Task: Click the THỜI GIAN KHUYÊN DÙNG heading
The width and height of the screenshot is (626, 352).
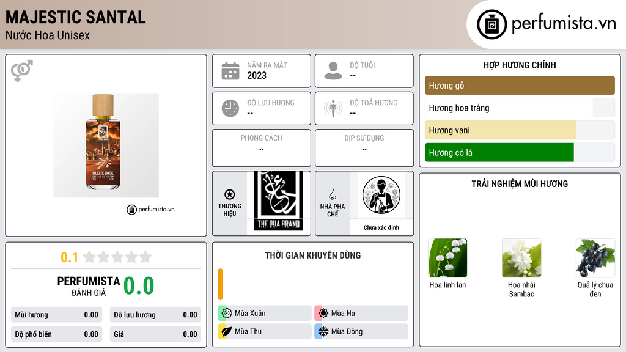Action: point(313,255)
